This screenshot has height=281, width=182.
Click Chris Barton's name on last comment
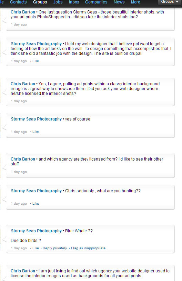(23, 271)
